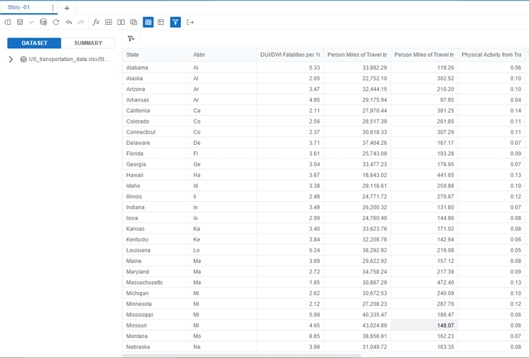Image resolution: width=529 pixels, height=358 pixels.
Task: Click the State column header
Action: pos(156,55)
